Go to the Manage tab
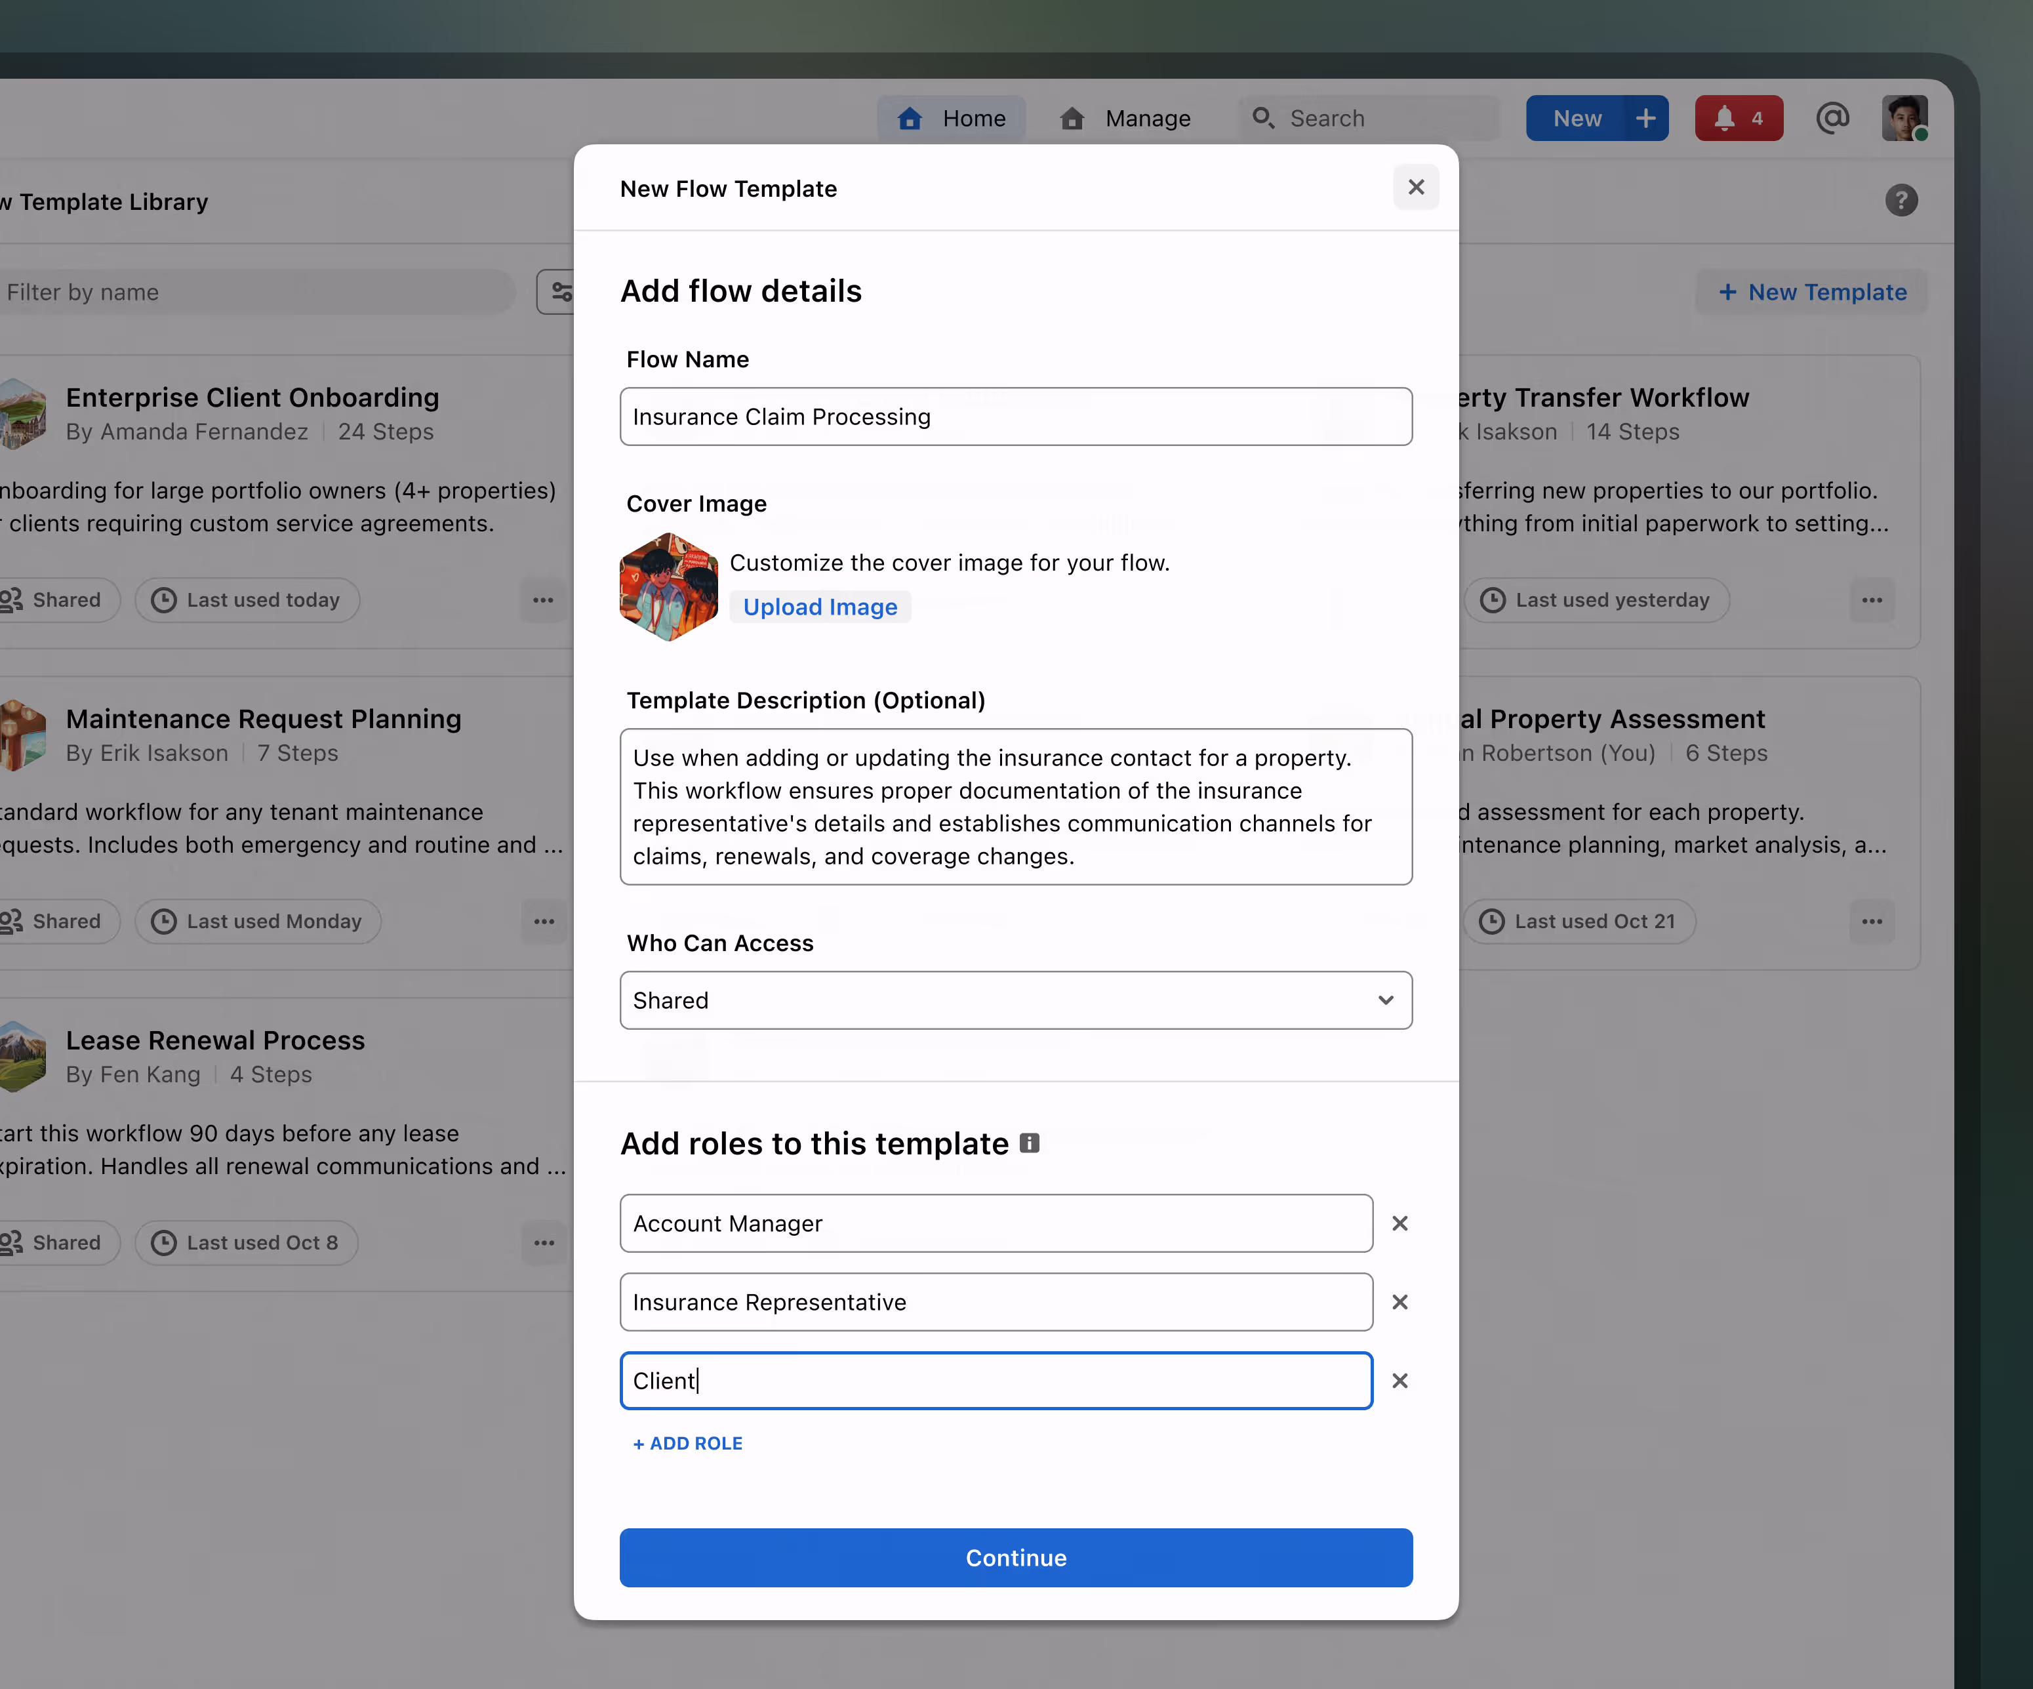 (x=1125, y=118)
